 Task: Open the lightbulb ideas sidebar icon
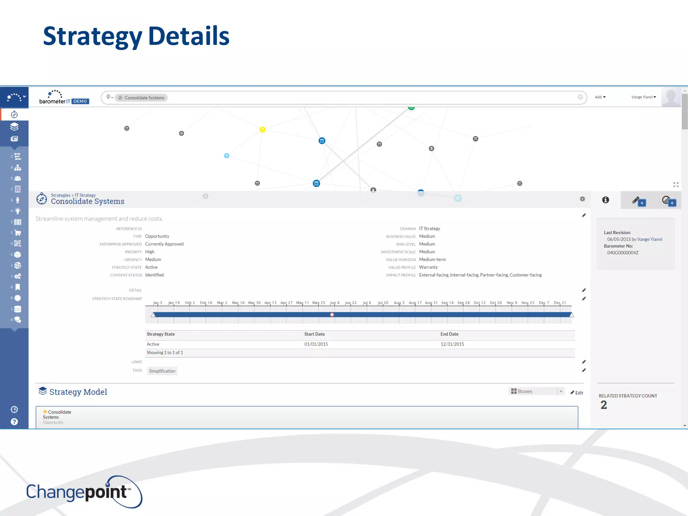17,211
